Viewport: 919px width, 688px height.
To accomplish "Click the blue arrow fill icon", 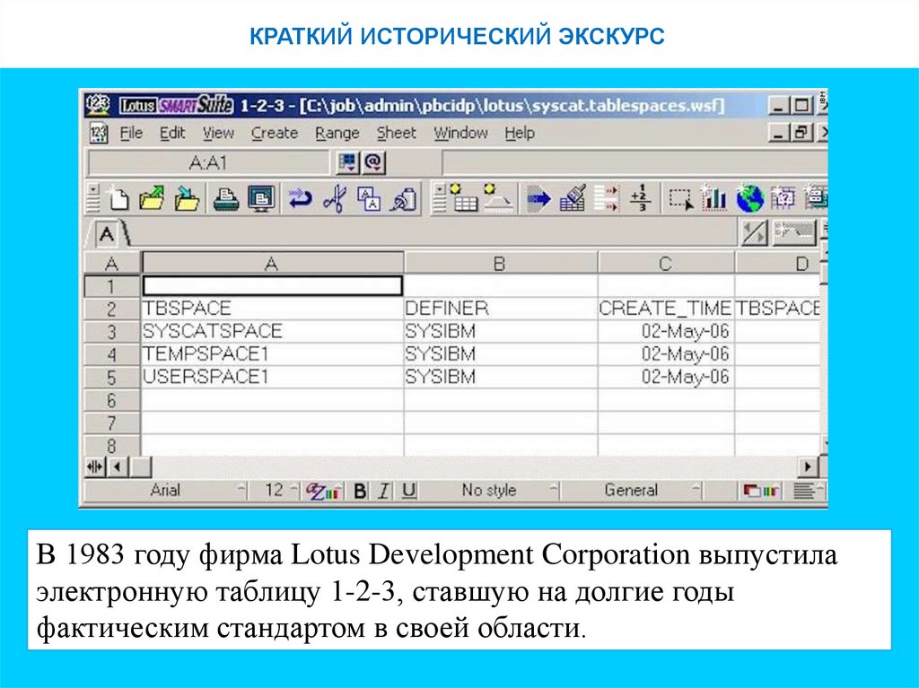I will 538,199.
